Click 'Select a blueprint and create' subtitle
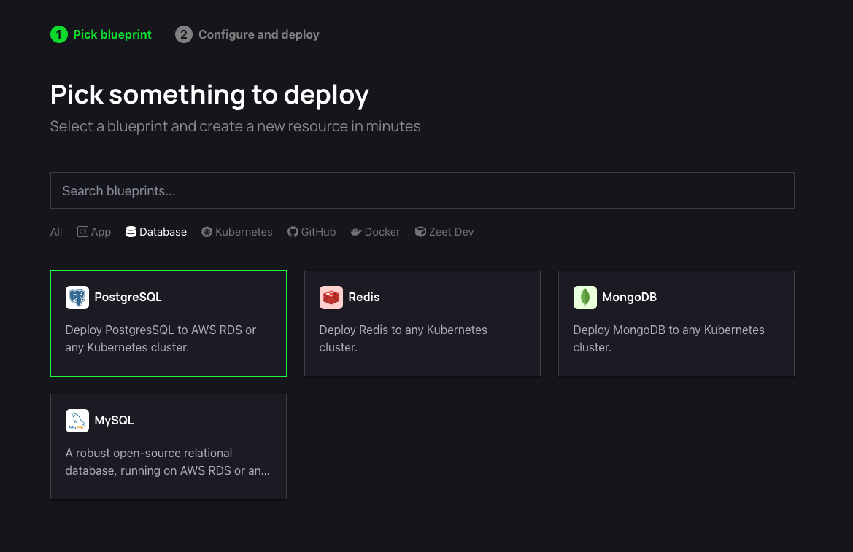 [x=236, y=126]
